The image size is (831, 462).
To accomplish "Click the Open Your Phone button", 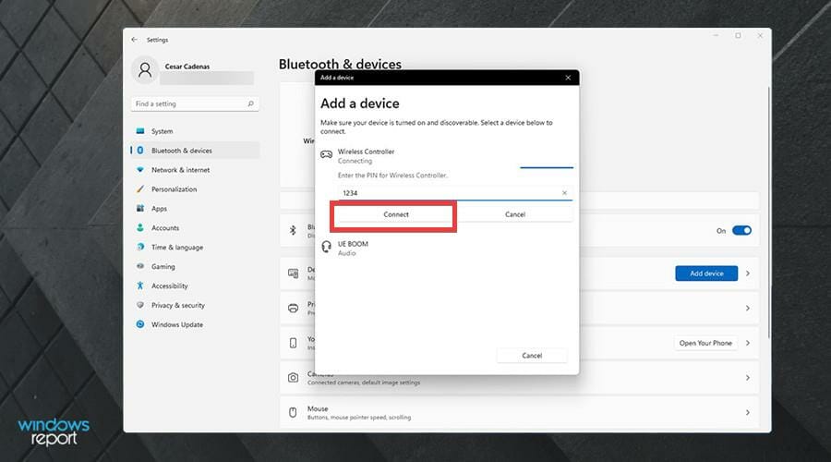I will click(705, 343).
